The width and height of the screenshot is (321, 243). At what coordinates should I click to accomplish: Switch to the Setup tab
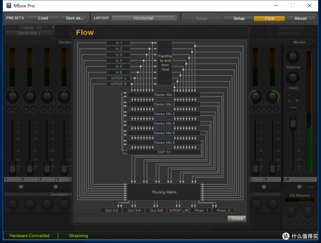coord(239,18)
